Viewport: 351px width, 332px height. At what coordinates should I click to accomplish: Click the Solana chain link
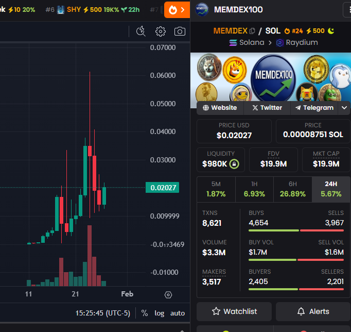(247, 42)
